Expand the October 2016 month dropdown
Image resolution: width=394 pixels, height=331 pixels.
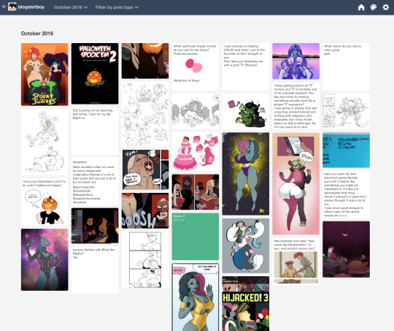[71, 7]
